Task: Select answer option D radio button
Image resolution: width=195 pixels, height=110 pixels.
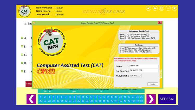Action: coord(22,63)
